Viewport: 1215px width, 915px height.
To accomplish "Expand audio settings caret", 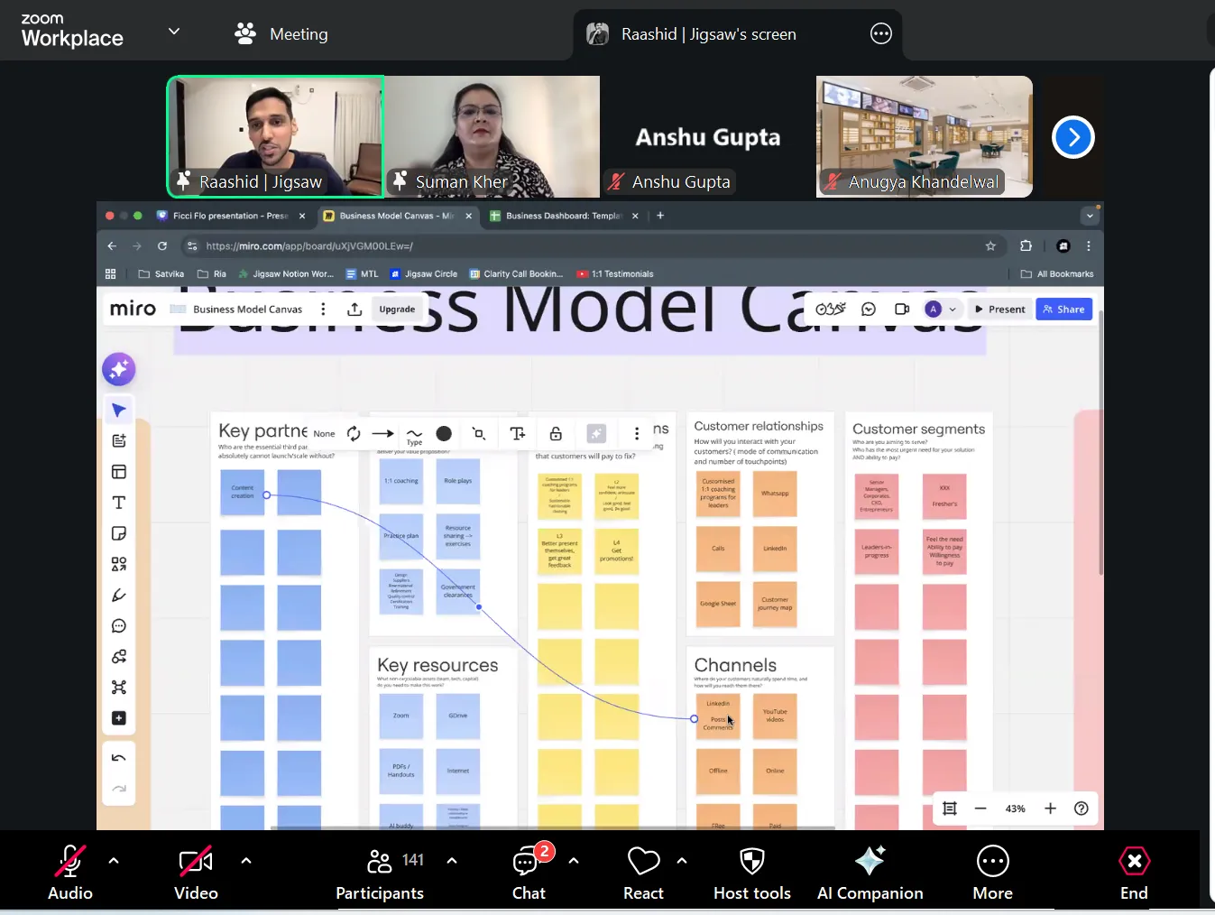I will (x=114, y=861).
